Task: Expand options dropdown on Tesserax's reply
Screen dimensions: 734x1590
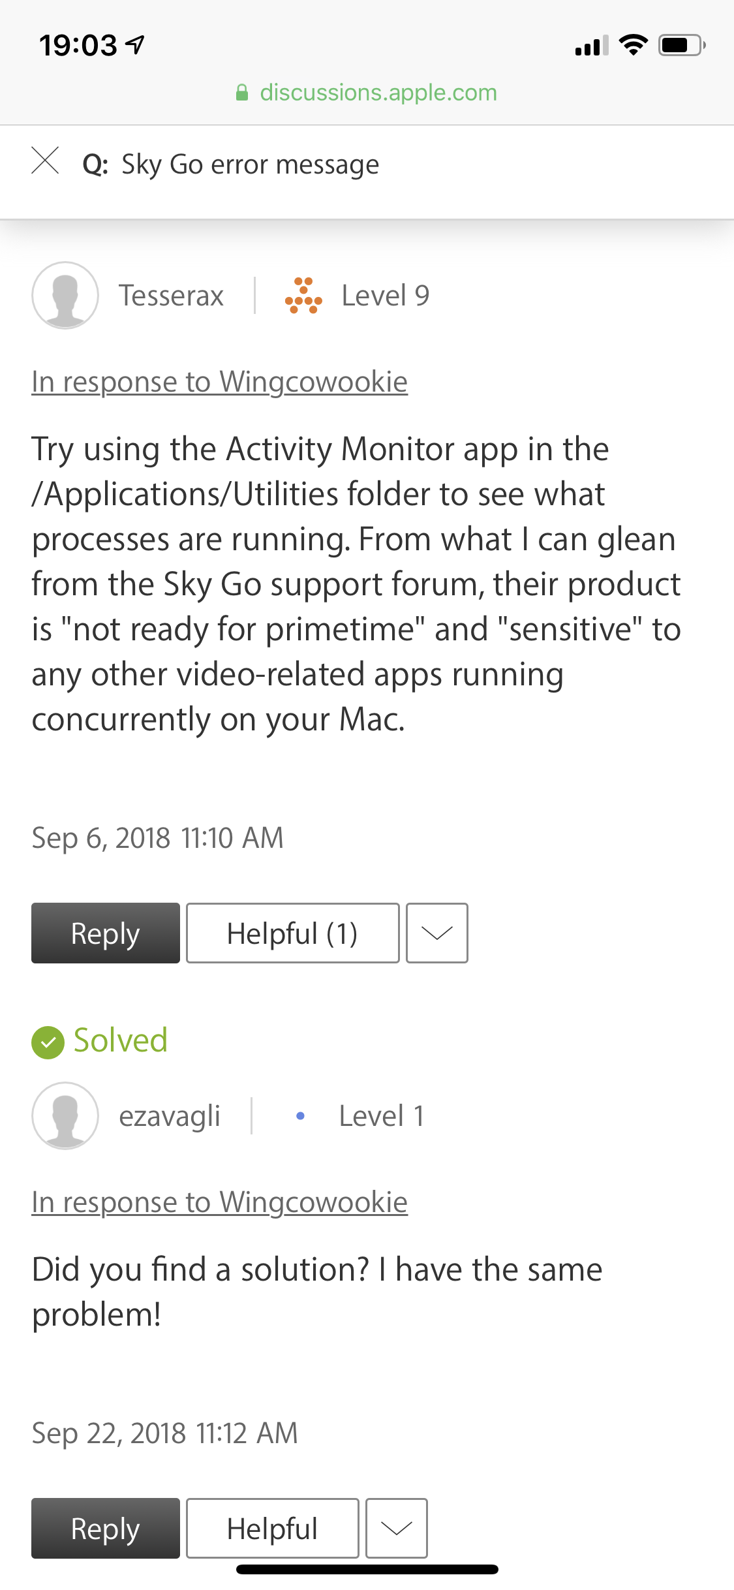Action: point(436,933)
